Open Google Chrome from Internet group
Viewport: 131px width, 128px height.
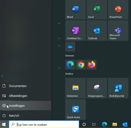click(x=81, y=65)
